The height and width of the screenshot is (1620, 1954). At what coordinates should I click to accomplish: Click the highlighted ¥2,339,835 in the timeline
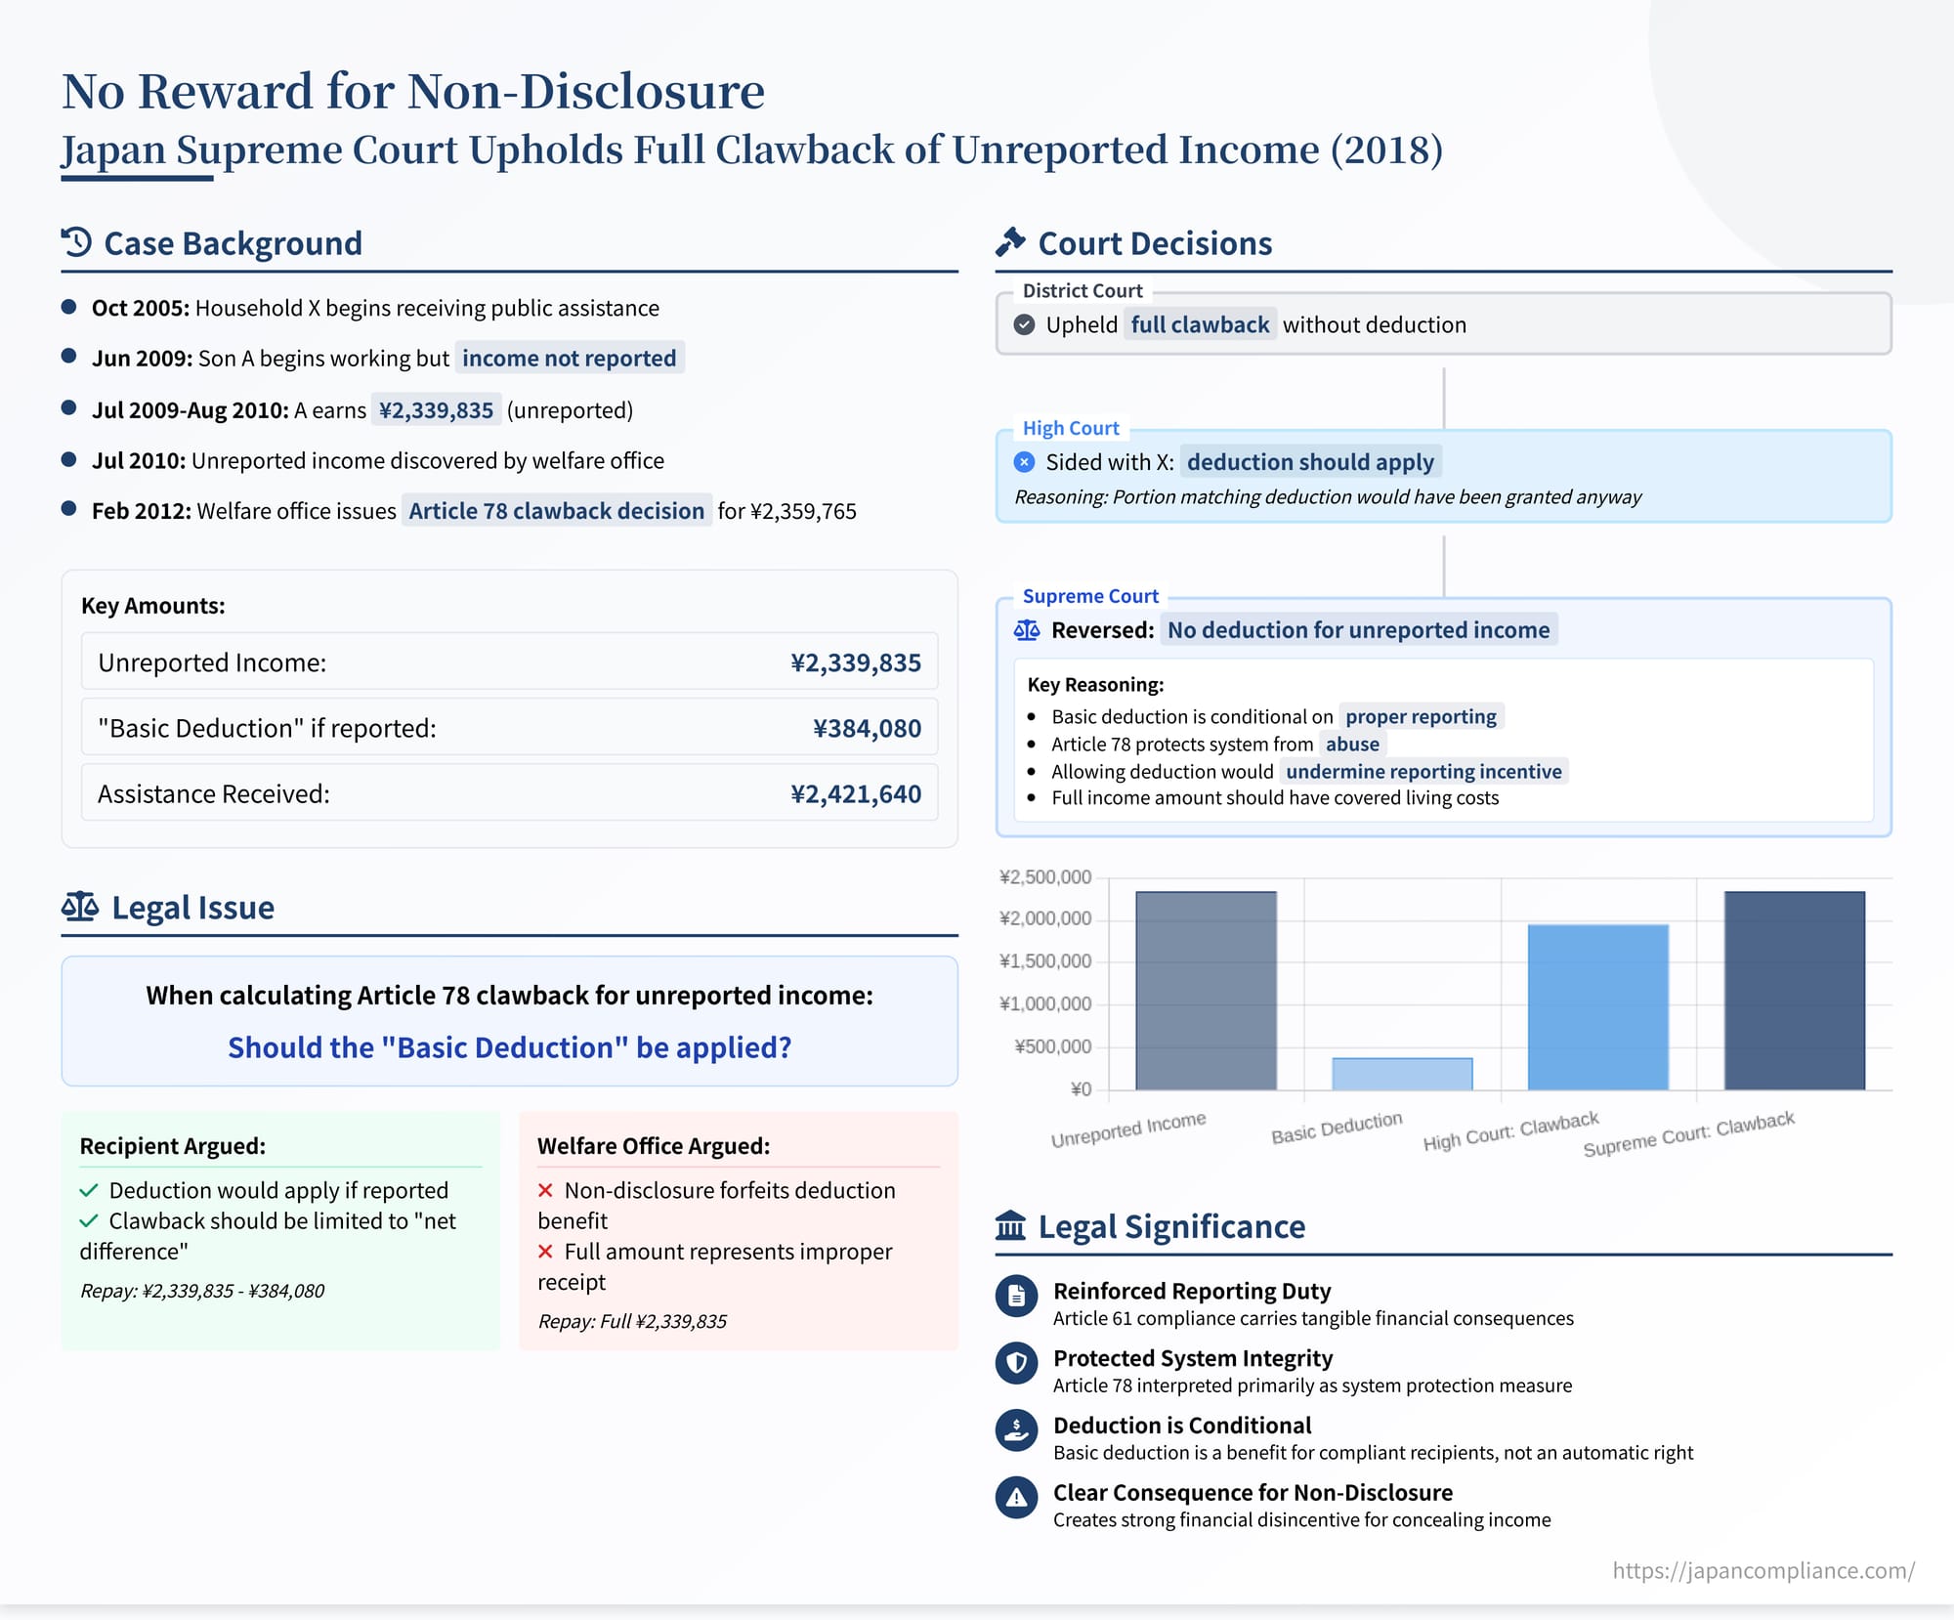pos(436,410)
